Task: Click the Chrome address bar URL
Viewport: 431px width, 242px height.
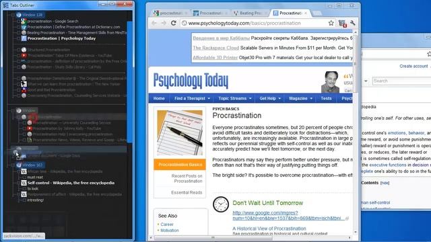Action: pyautogui.click(x=244, y=24)
